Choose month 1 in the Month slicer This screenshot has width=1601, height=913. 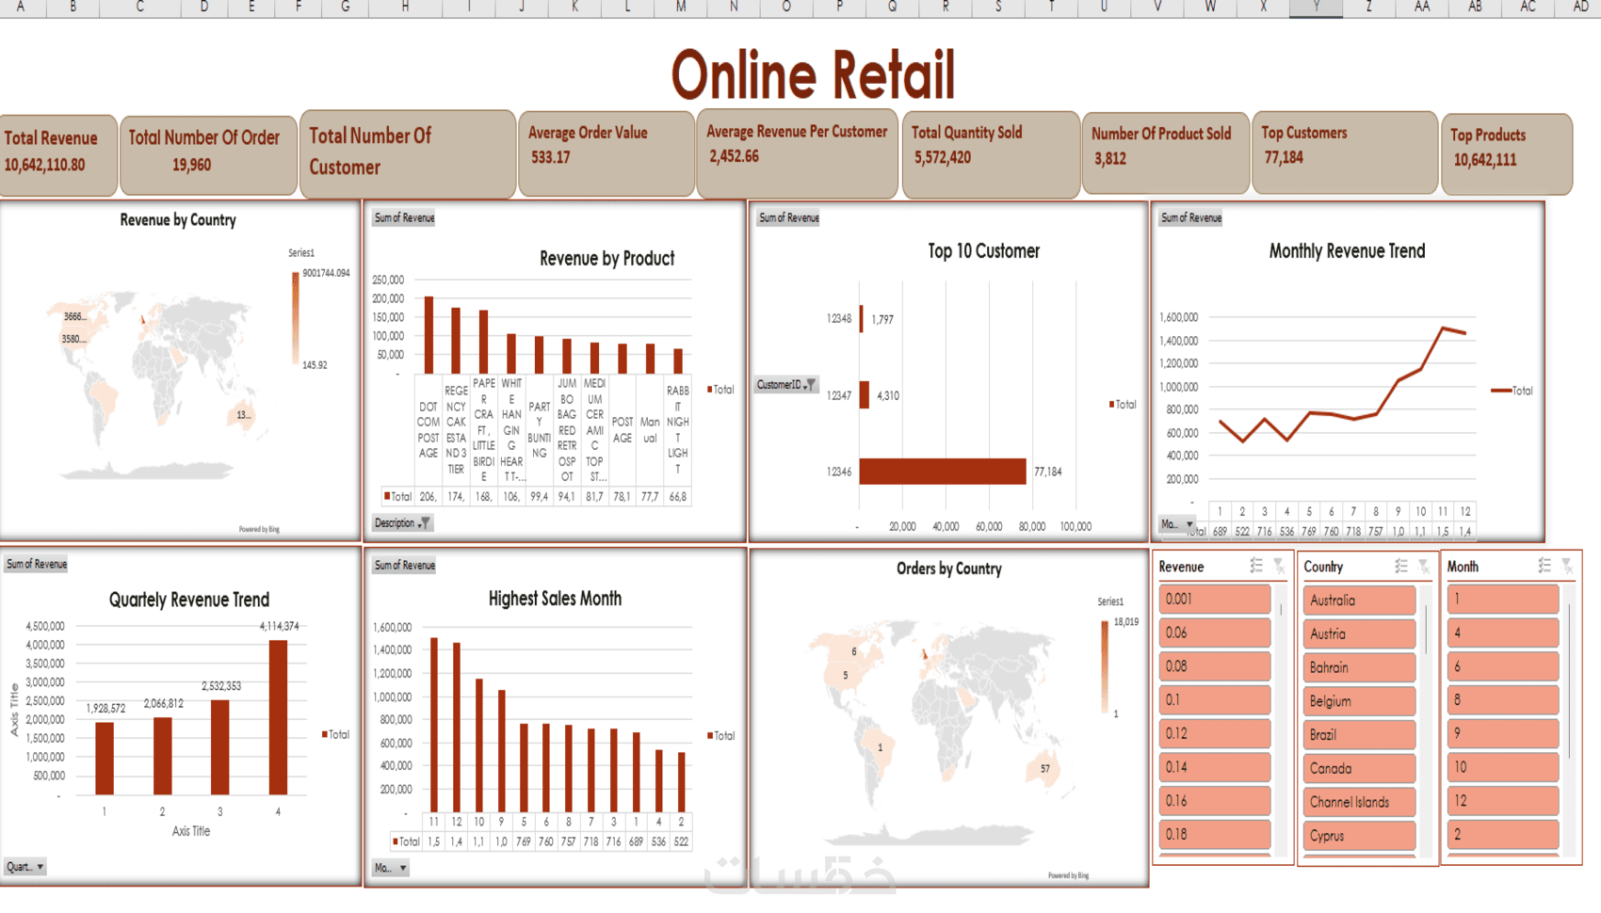(1503, 599)
